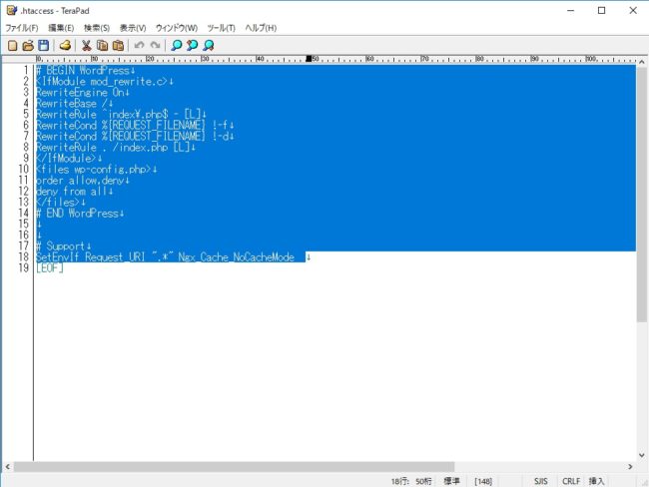This screenshot has height=487, width=649.
Task: Click the horizontal scrollbar right arrow
Action: coord(630,466)
